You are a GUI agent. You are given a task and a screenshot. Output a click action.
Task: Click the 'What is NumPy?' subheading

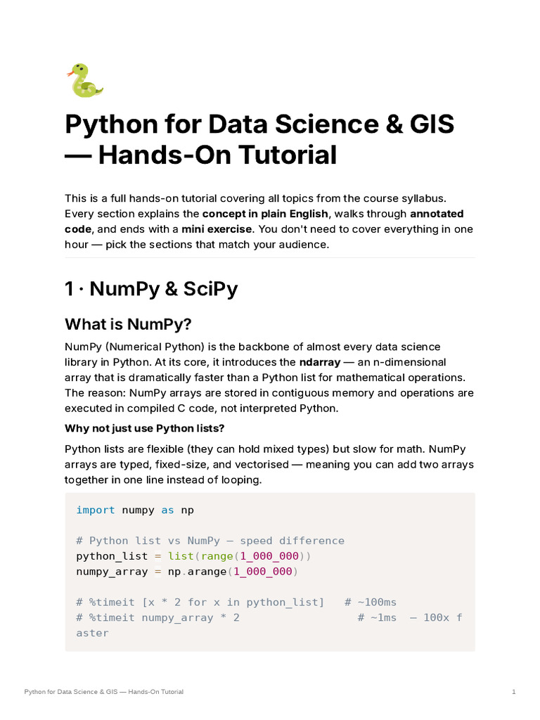128,324
